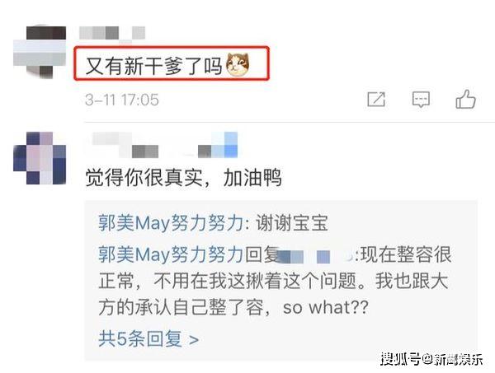495x373 pixels.
Task: Tap the reply ending with so what??
Action: (275, 281)
